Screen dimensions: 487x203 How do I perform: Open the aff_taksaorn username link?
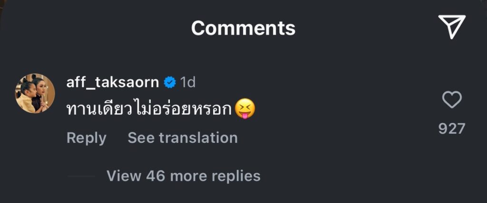pos(113,82)
